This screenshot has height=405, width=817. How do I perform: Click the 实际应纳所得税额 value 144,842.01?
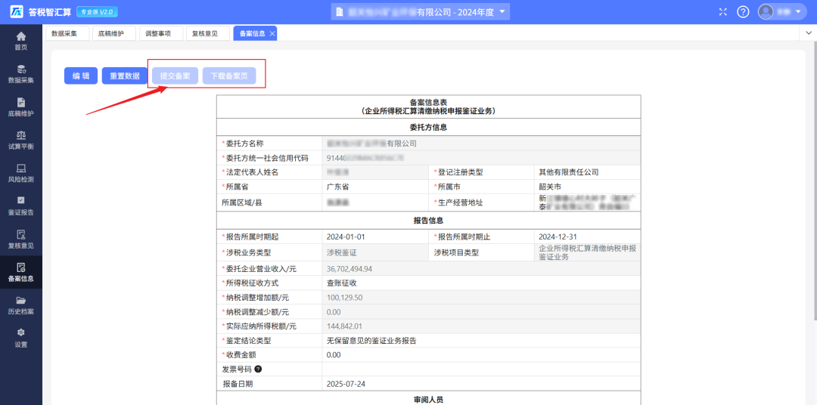[x=481, y=326]
